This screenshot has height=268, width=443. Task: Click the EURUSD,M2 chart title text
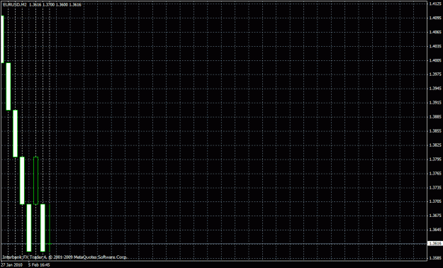point(14,5)
